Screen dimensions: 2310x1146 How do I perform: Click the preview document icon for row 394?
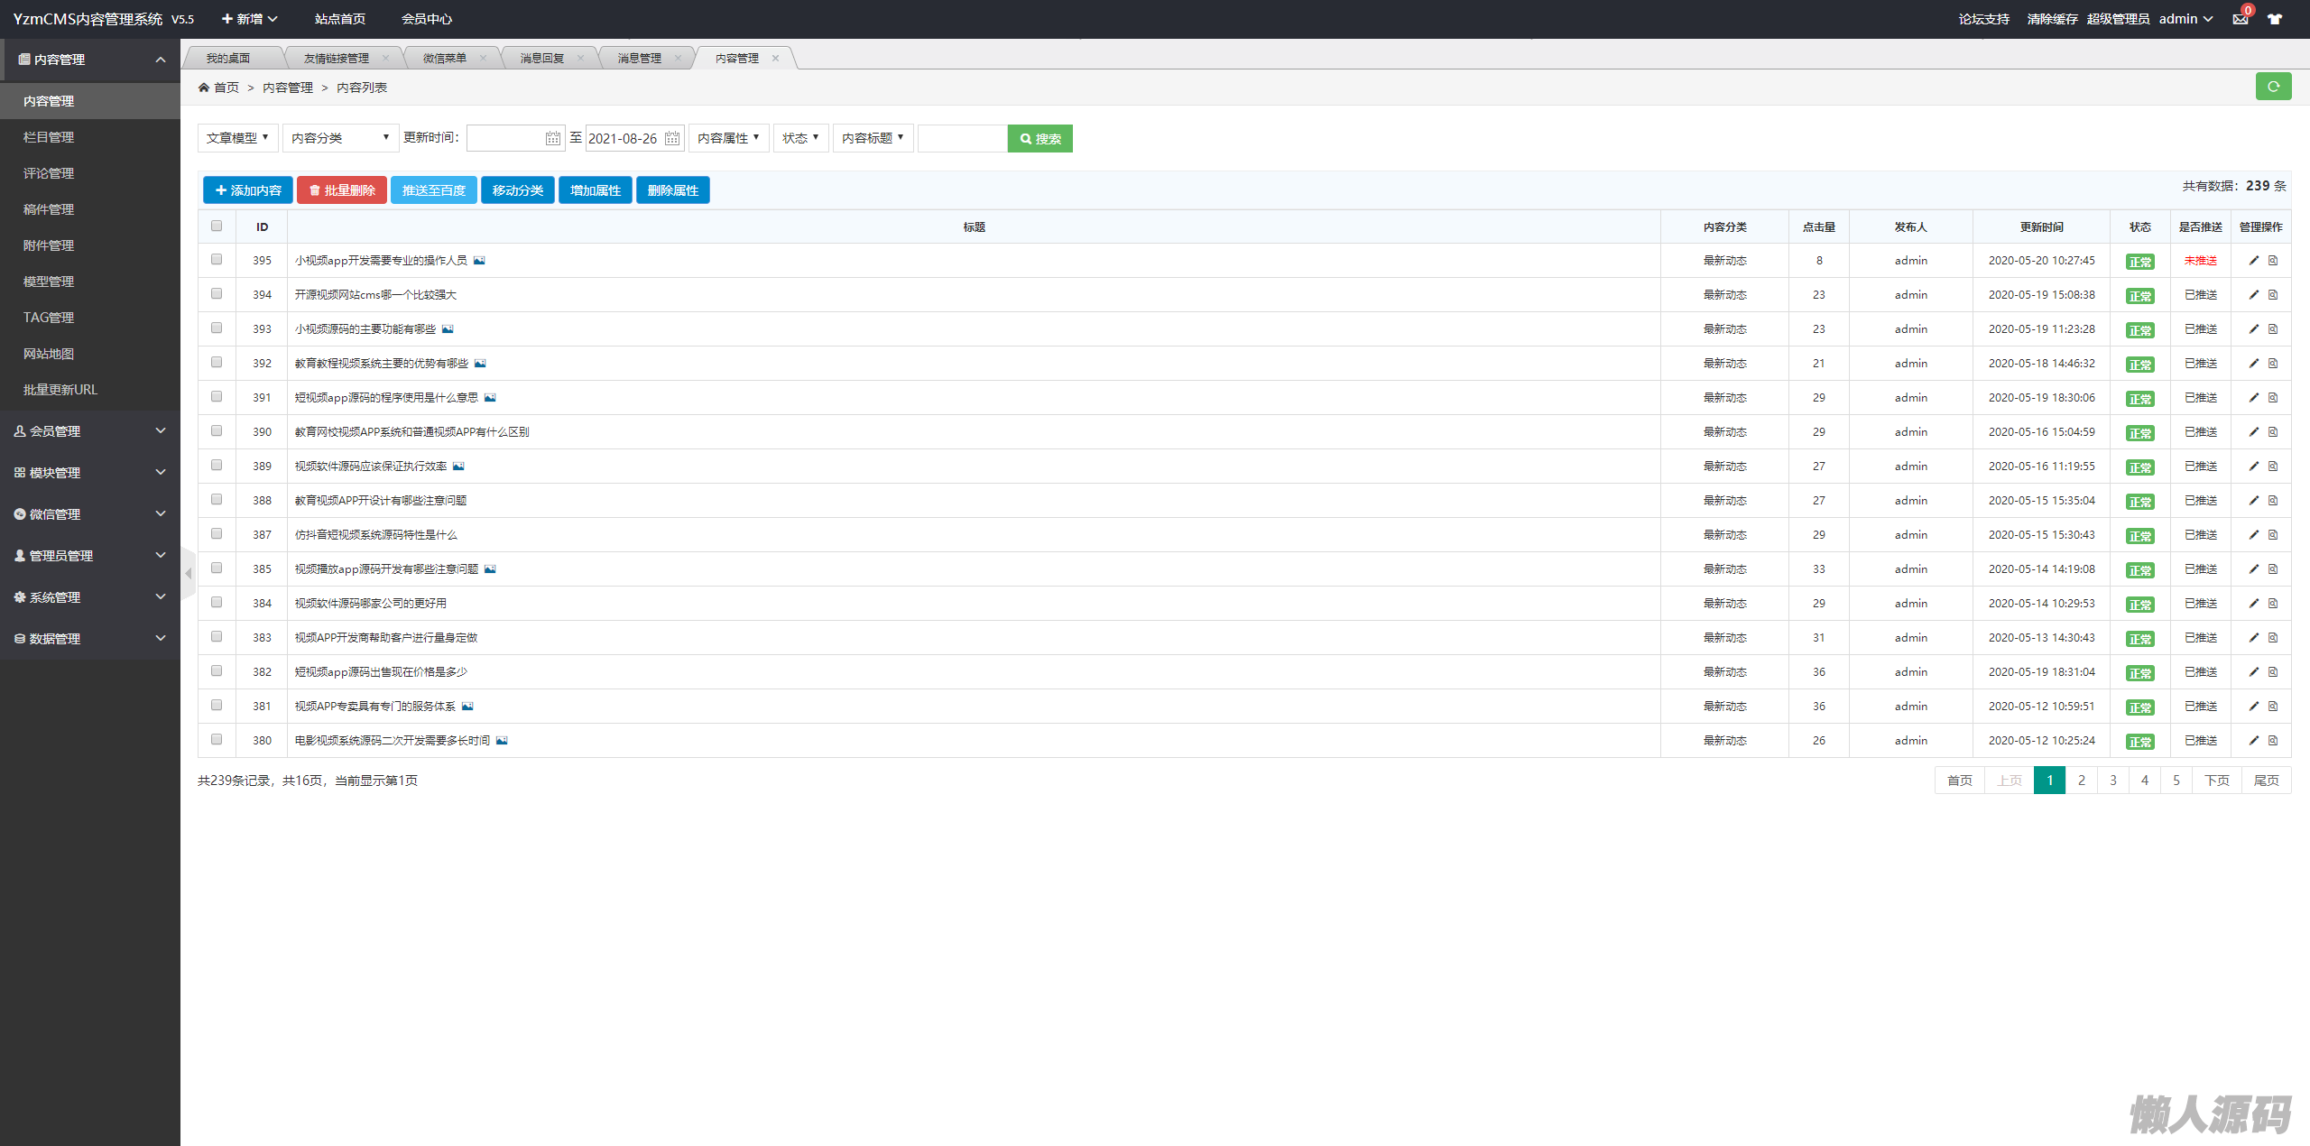[x=2273, y=295]
